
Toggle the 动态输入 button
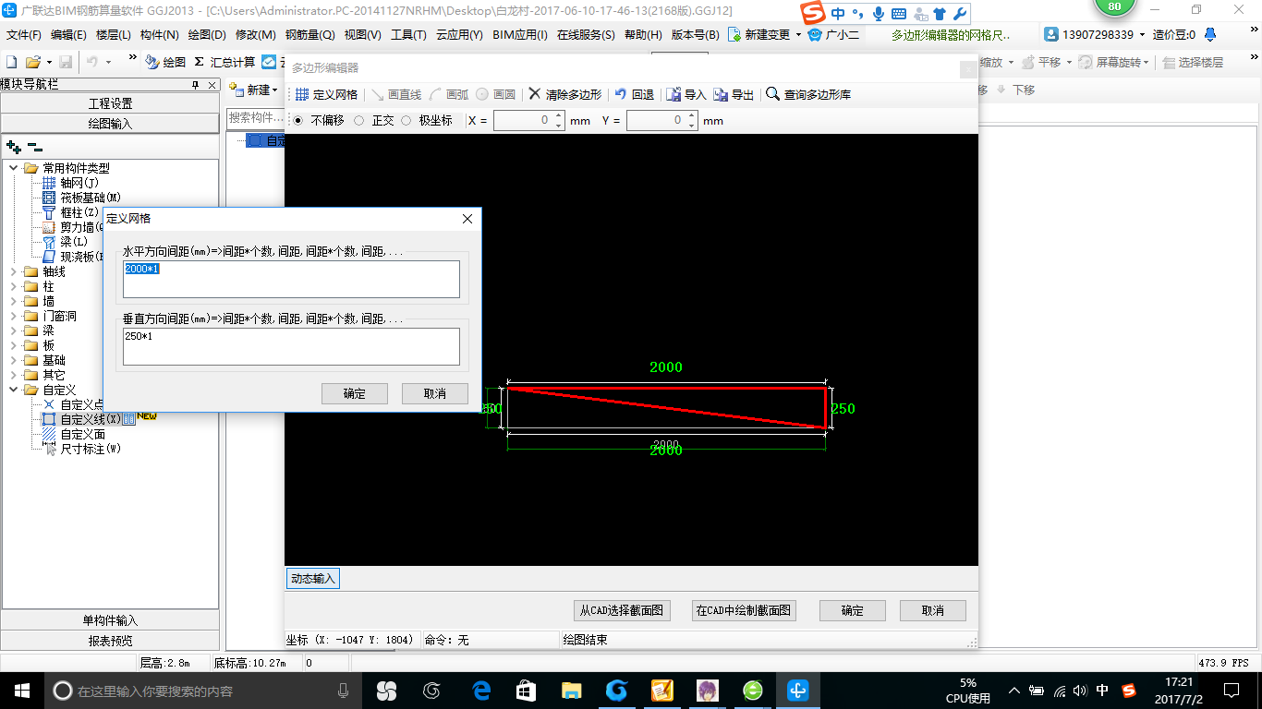pos(313,579)
